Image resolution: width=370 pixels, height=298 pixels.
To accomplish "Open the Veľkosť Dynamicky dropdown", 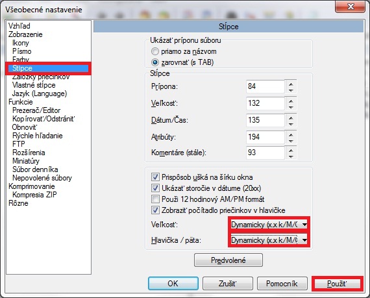I will pyautogui.click(x=269, y=225).
